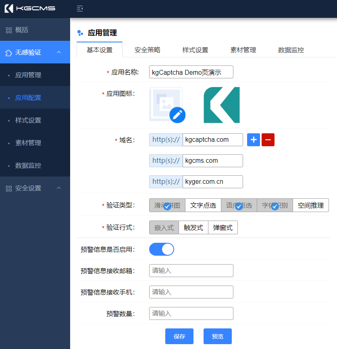Click the 验证类型 label

121,205
